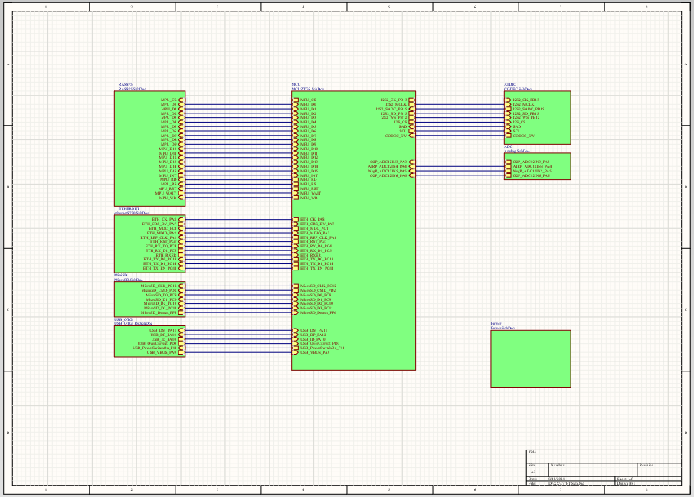
Task: Click CODEC_SW port icon on MCU sheet
Action: tap(411, 136)
